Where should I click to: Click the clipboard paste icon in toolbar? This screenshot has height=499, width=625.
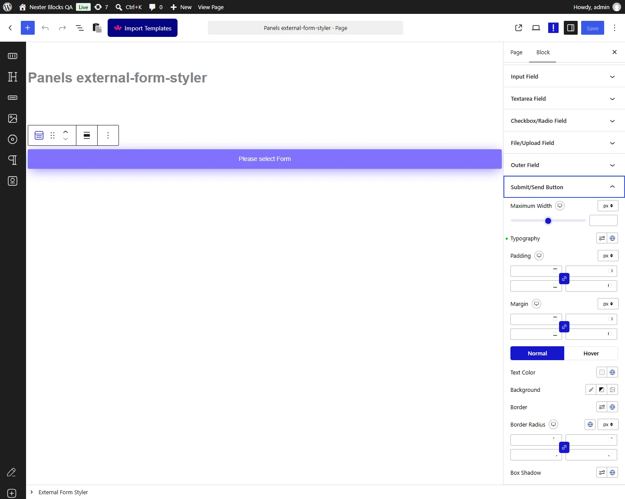tap(97, 28)
